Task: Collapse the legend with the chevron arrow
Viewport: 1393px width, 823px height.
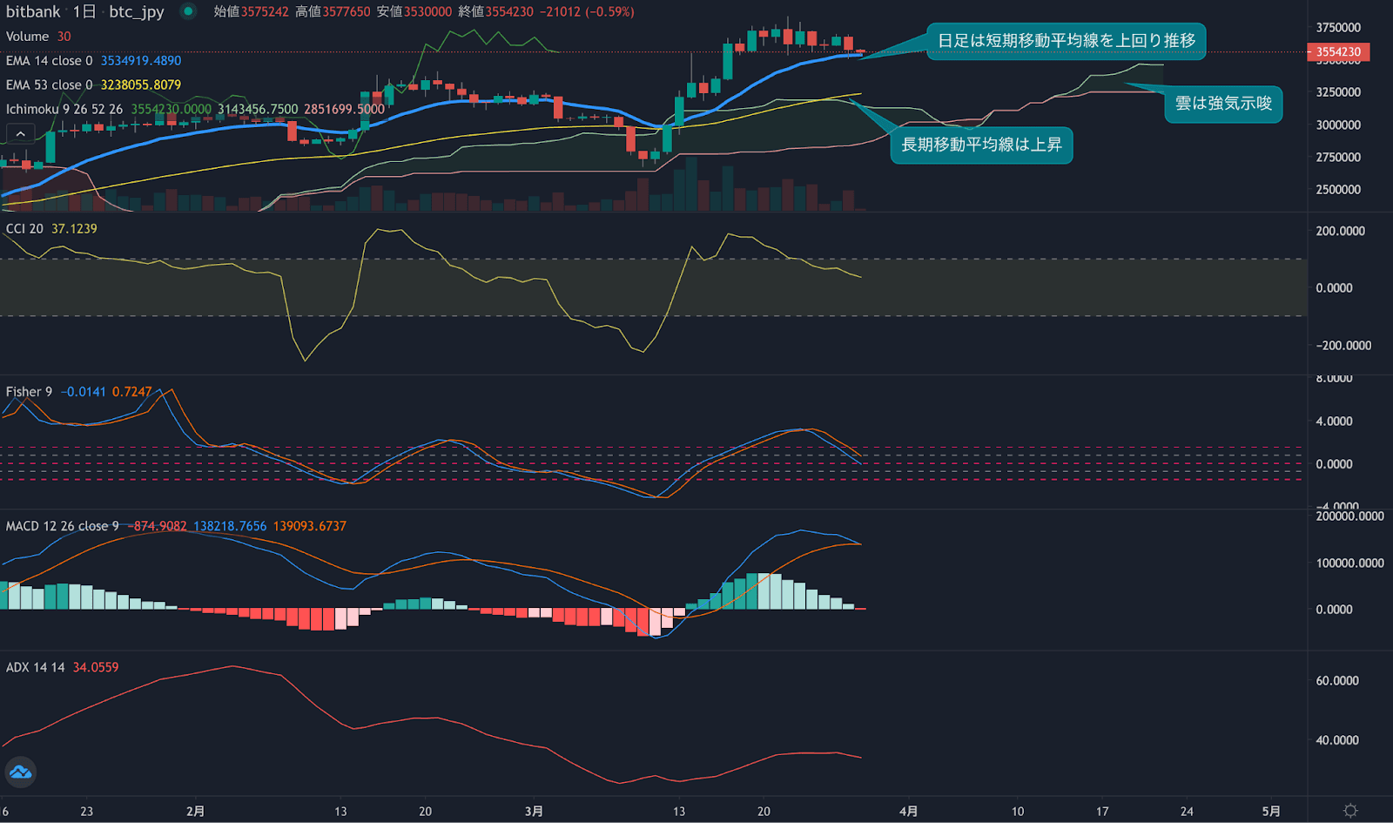Action: [19, 132]
